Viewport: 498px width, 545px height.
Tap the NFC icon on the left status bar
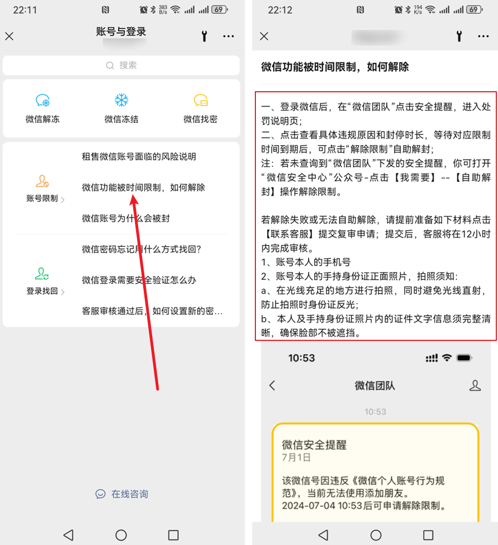point(105,10)
